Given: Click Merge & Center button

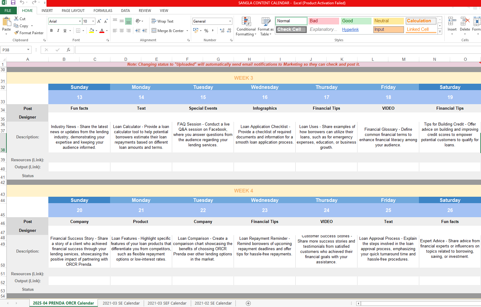Looking at the screenshot, I should [x=168, y=31].
